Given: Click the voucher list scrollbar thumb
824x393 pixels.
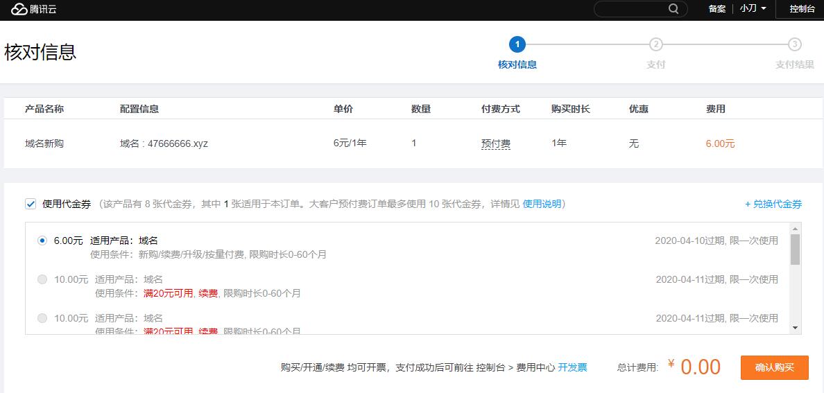Looking at the screenshot, I should click(x=795, y=250).
